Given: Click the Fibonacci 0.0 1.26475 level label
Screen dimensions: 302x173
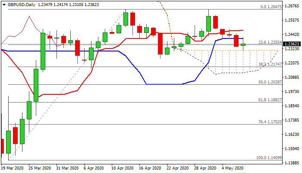Looking at the screenshot, I should point(271,7).
